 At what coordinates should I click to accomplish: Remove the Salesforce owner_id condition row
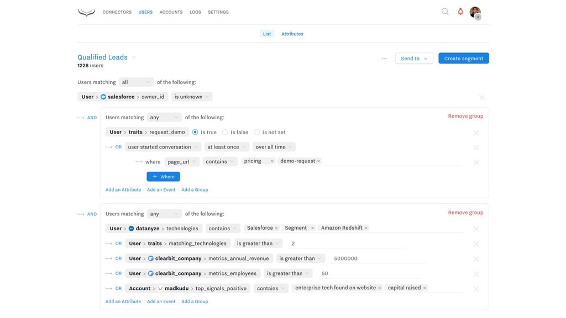[x=482, y=97]
